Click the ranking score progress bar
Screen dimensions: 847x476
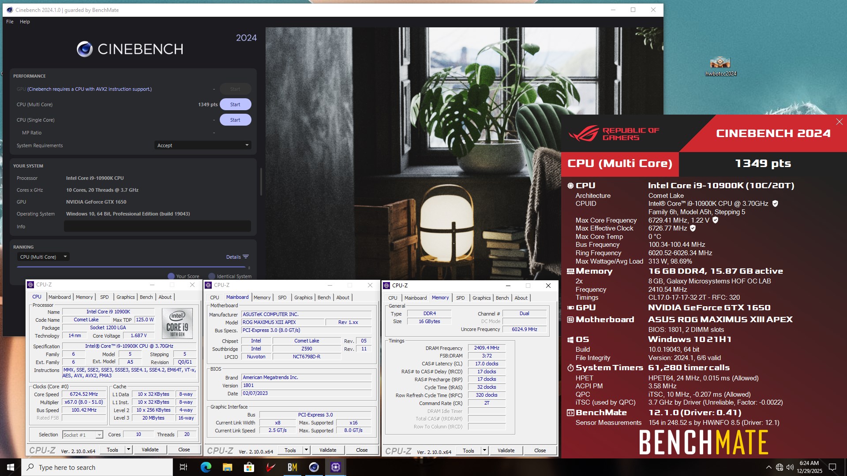[x=131, y=267]
